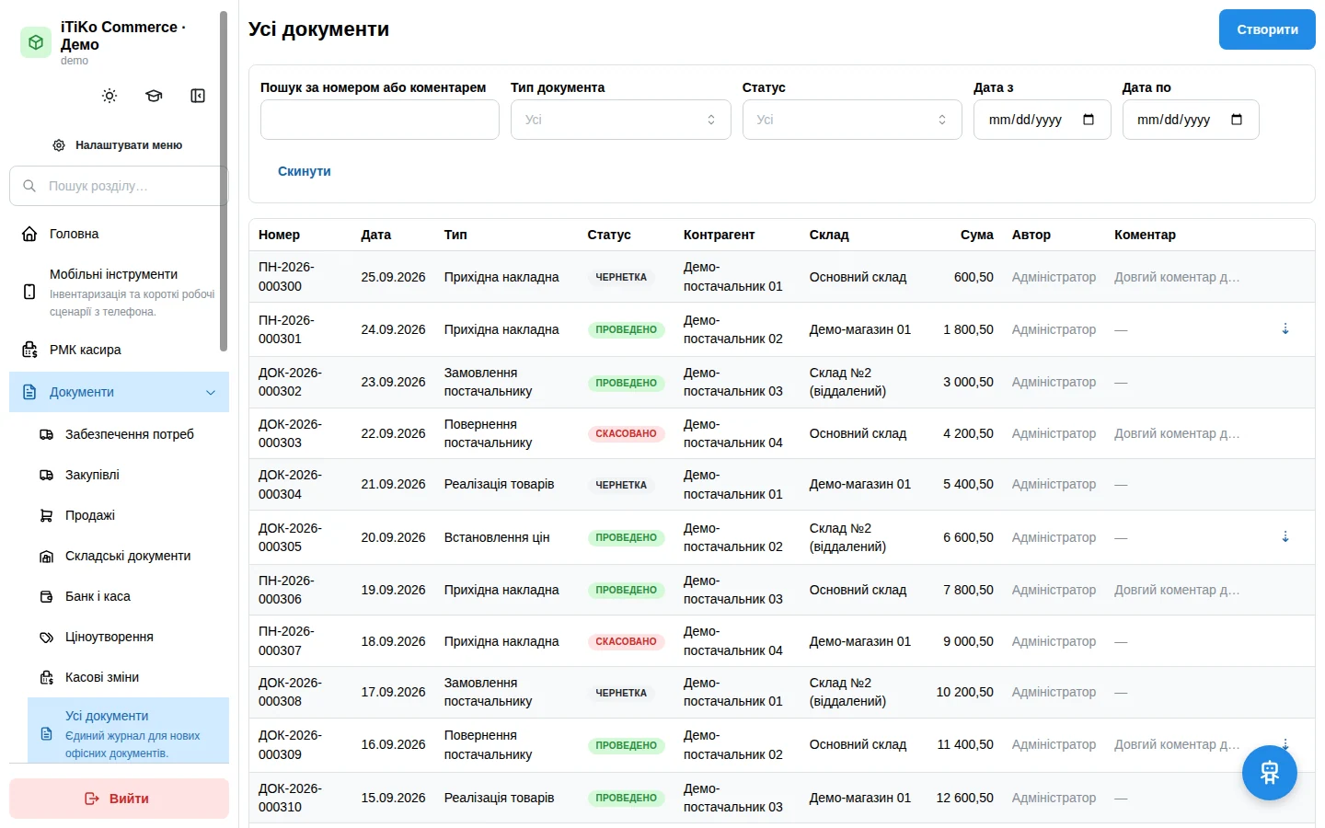The width and height of the screenshot is (1325, 828).
Task: Open Закупівлі section
Action: [128, 475]
